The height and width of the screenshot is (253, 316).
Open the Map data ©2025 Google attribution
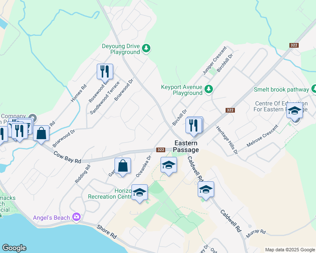tap(290, 250)
